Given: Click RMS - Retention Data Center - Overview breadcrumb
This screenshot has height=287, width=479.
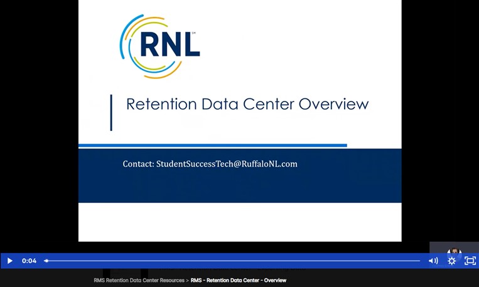Looking at the screenshot, I should 239,280.
